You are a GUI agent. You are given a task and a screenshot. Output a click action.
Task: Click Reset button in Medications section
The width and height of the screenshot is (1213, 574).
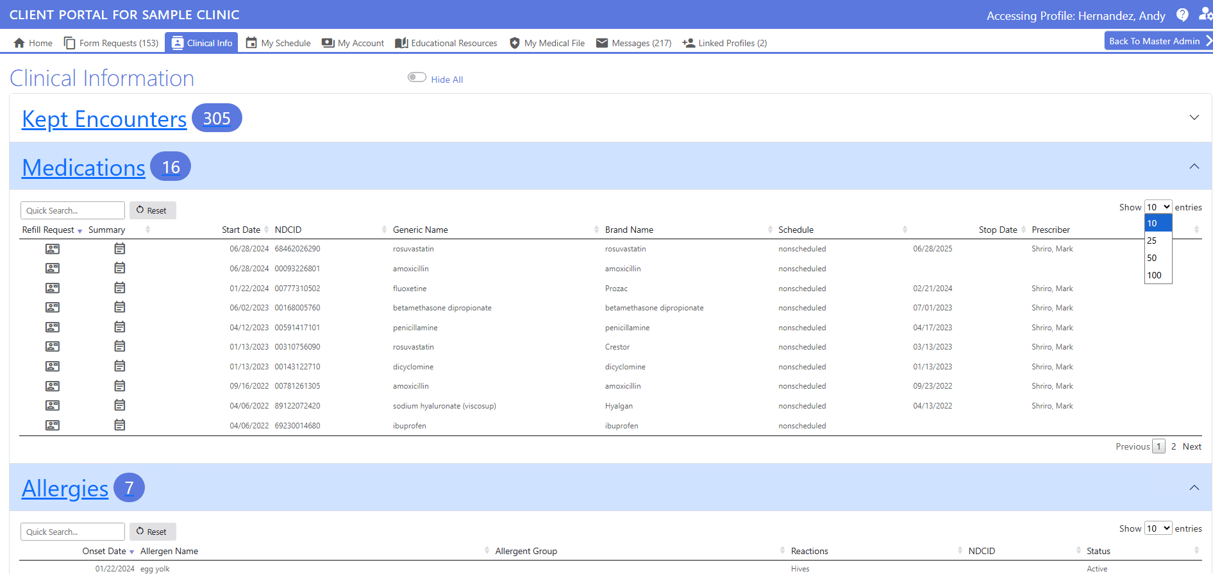click(153, 210)
